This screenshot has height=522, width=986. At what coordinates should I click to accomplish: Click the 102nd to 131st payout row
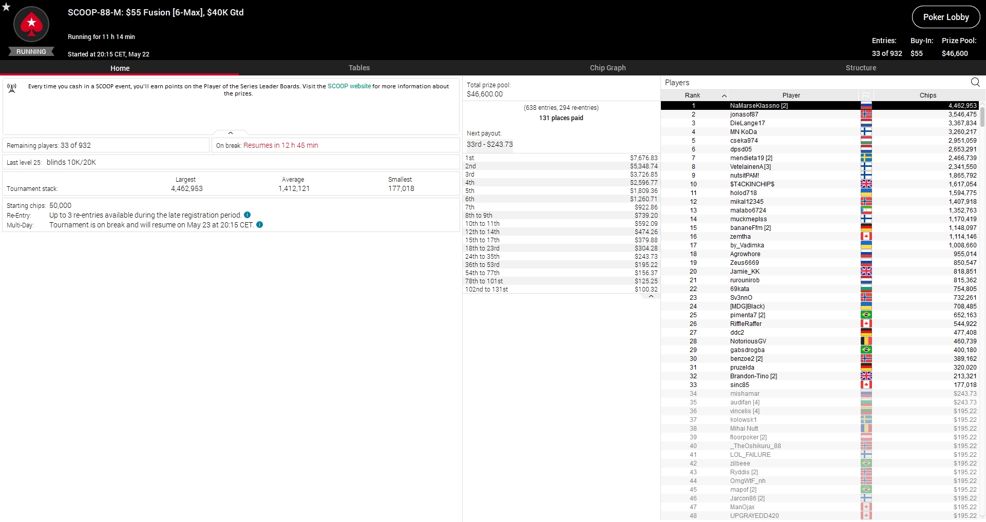tap(561, 289)
